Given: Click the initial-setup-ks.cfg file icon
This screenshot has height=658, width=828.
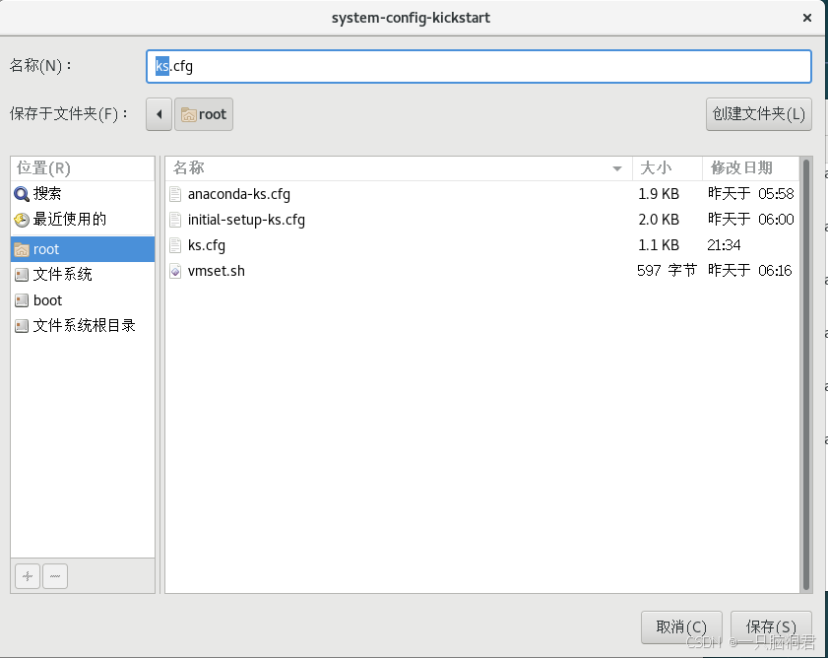Looking at the screenshot, I should click(175, 220).
